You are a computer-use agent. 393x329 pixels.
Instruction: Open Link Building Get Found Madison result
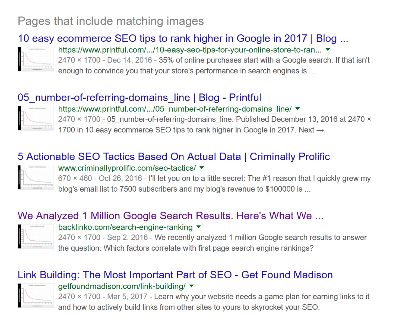(175, 275)
